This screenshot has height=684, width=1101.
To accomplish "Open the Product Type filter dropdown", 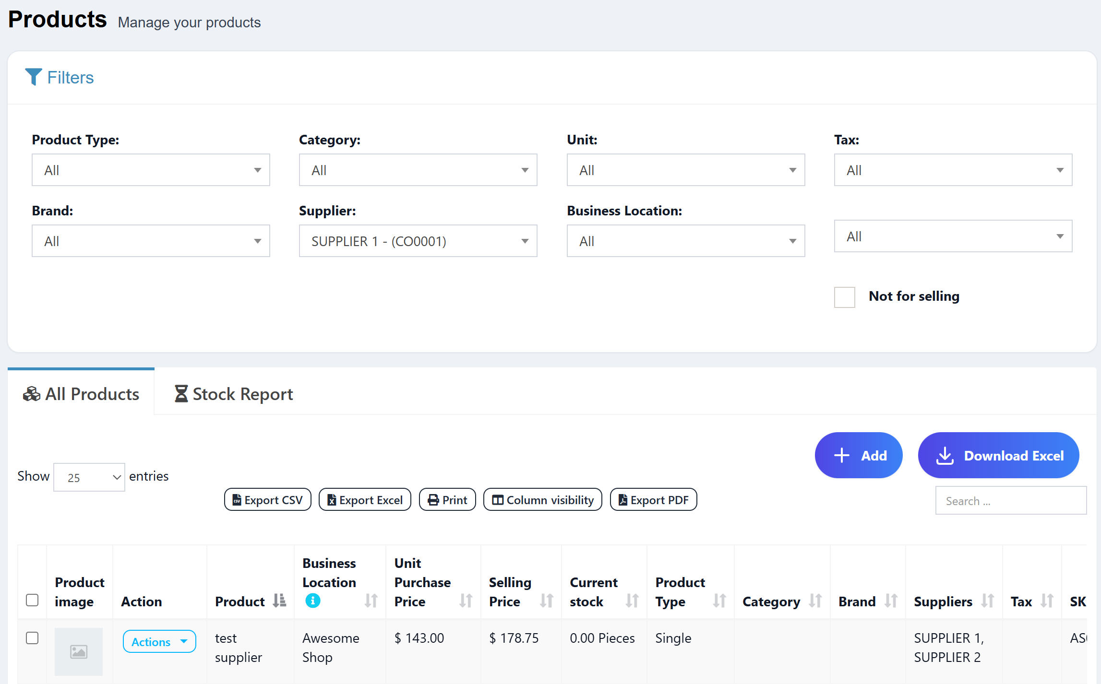I will coord(150,169).
